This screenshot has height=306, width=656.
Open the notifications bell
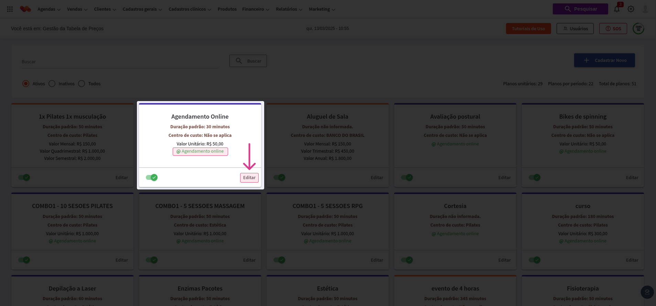pos(617,9)
